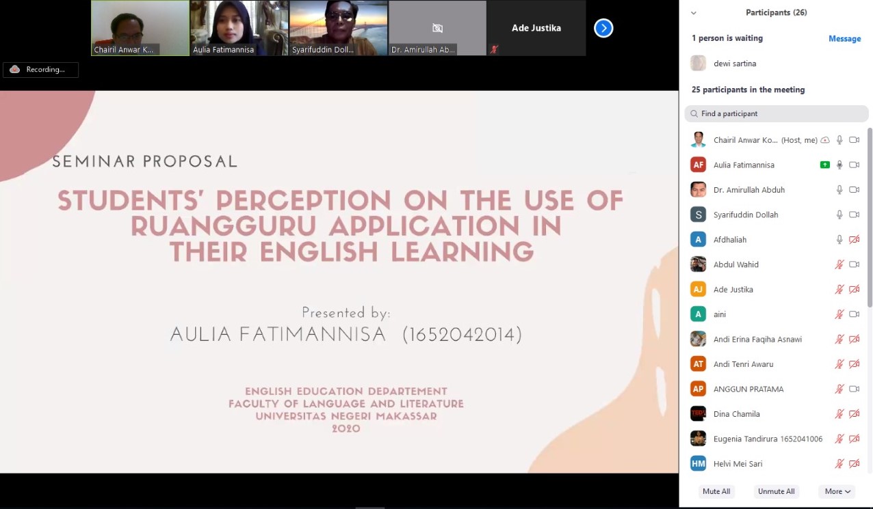
Task: Click muted mic icon on Ade Justika tile
Action: coord(494,49)
